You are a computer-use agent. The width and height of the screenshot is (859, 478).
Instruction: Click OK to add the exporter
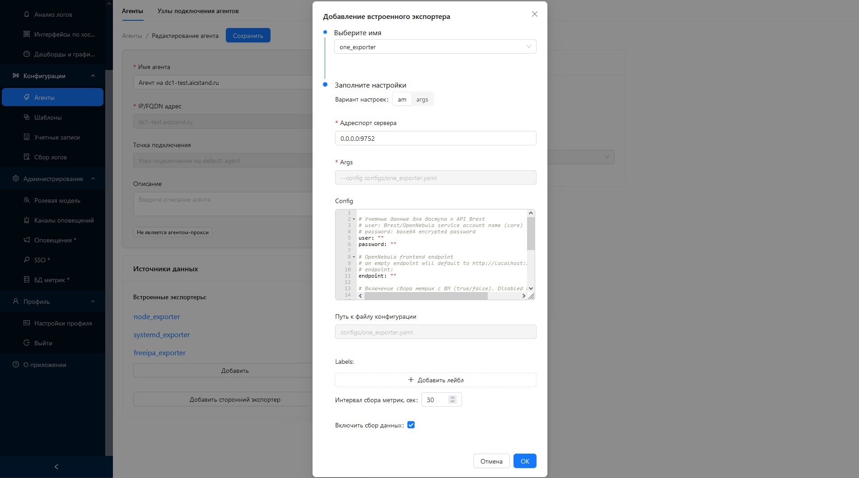(525, 461)
